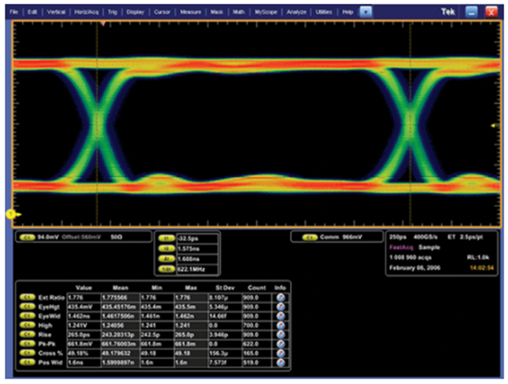The width and height of the screenshot is (508, 384).
Task: Click the C1 Comm 966mV trigger readout
Action: 333,237
